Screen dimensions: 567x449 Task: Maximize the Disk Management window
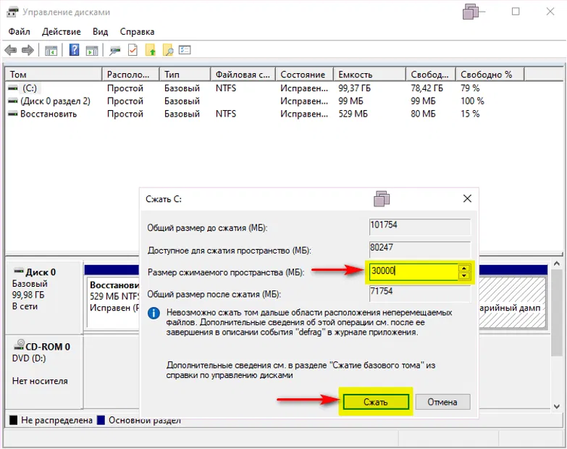click(516, 12)
